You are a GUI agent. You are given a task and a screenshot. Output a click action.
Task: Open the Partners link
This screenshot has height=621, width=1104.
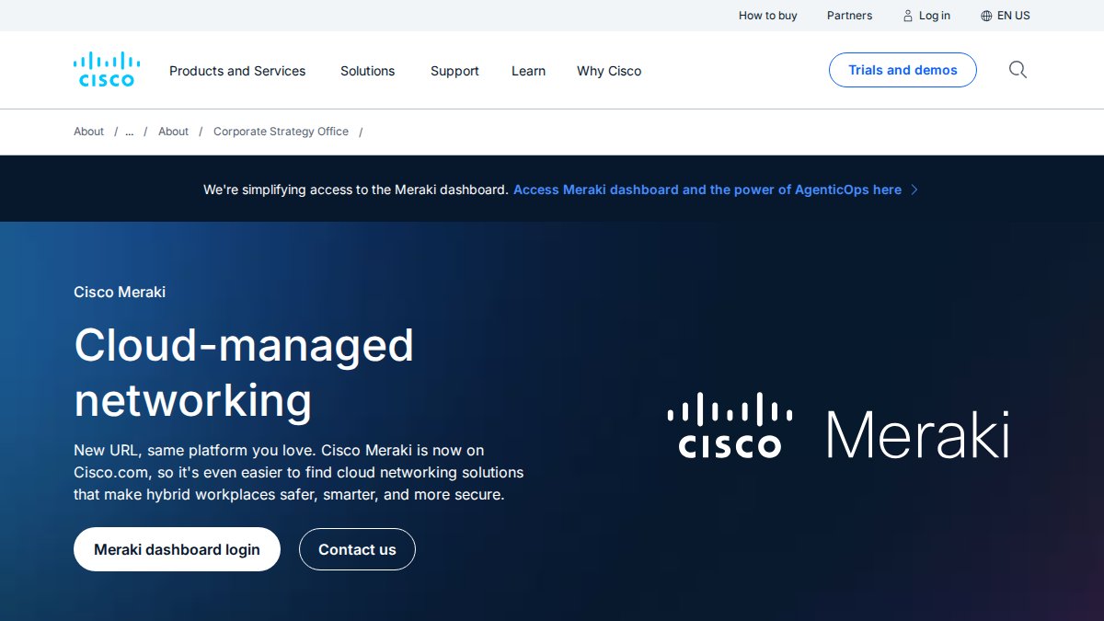click(x=849, y=16)
